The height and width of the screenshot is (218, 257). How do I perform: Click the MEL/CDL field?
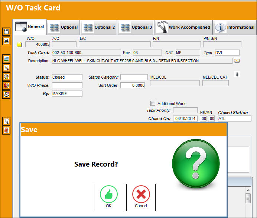[175, 83]
